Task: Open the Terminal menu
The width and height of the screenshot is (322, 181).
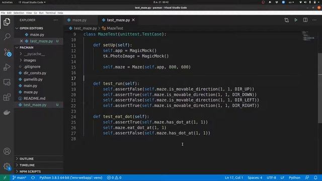Action: pos(50,13)
